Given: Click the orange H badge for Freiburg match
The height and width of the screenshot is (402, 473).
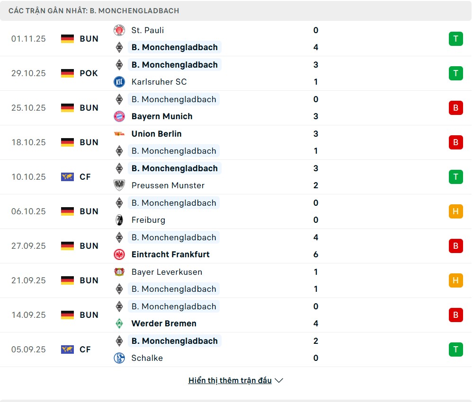Looking at the screenshot, I should click(x=455, y=211).
